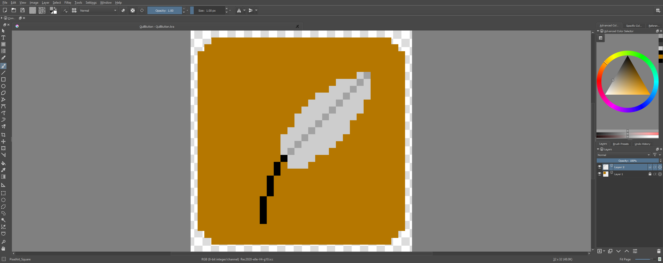663x263 pixels.
Task: Switch to Brush Presets tab
Action: pyautogui.click(x=621, y=144)
